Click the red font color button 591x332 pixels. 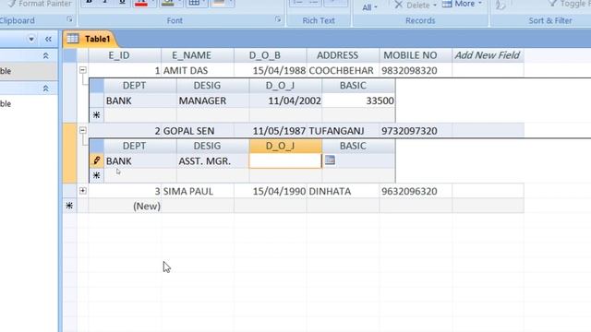point(141,3)
